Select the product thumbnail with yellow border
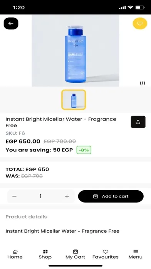Viewport: 151px width, 269px height. [x=74, y=99]
